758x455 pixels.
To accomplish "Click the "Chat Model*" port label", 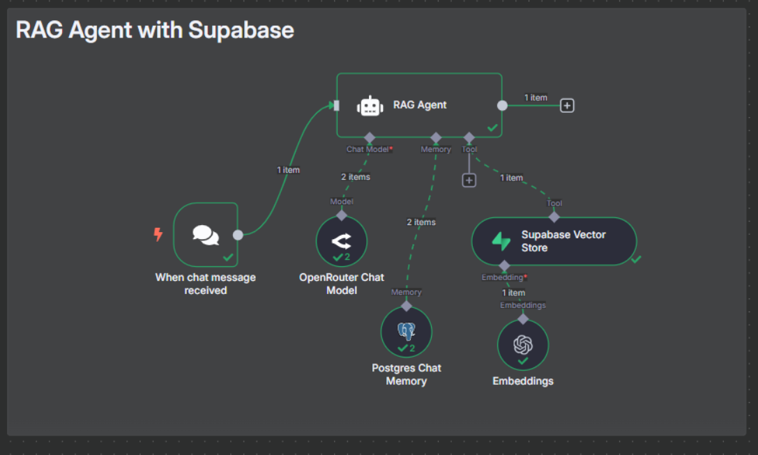I will click(370, 149).
